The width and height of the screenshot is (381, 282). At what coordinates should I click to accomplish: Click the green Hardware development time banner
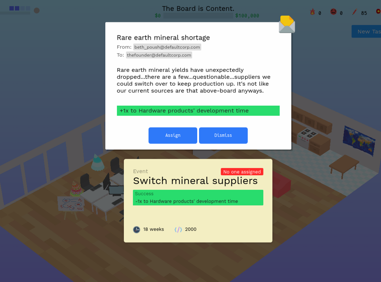click(x=198, y=111)
